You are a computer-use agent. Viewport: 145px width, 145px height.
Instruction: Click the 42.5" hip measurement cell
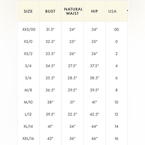[x=94, y=114]
